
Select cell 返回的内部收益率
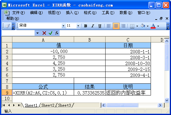pos(128,93)
